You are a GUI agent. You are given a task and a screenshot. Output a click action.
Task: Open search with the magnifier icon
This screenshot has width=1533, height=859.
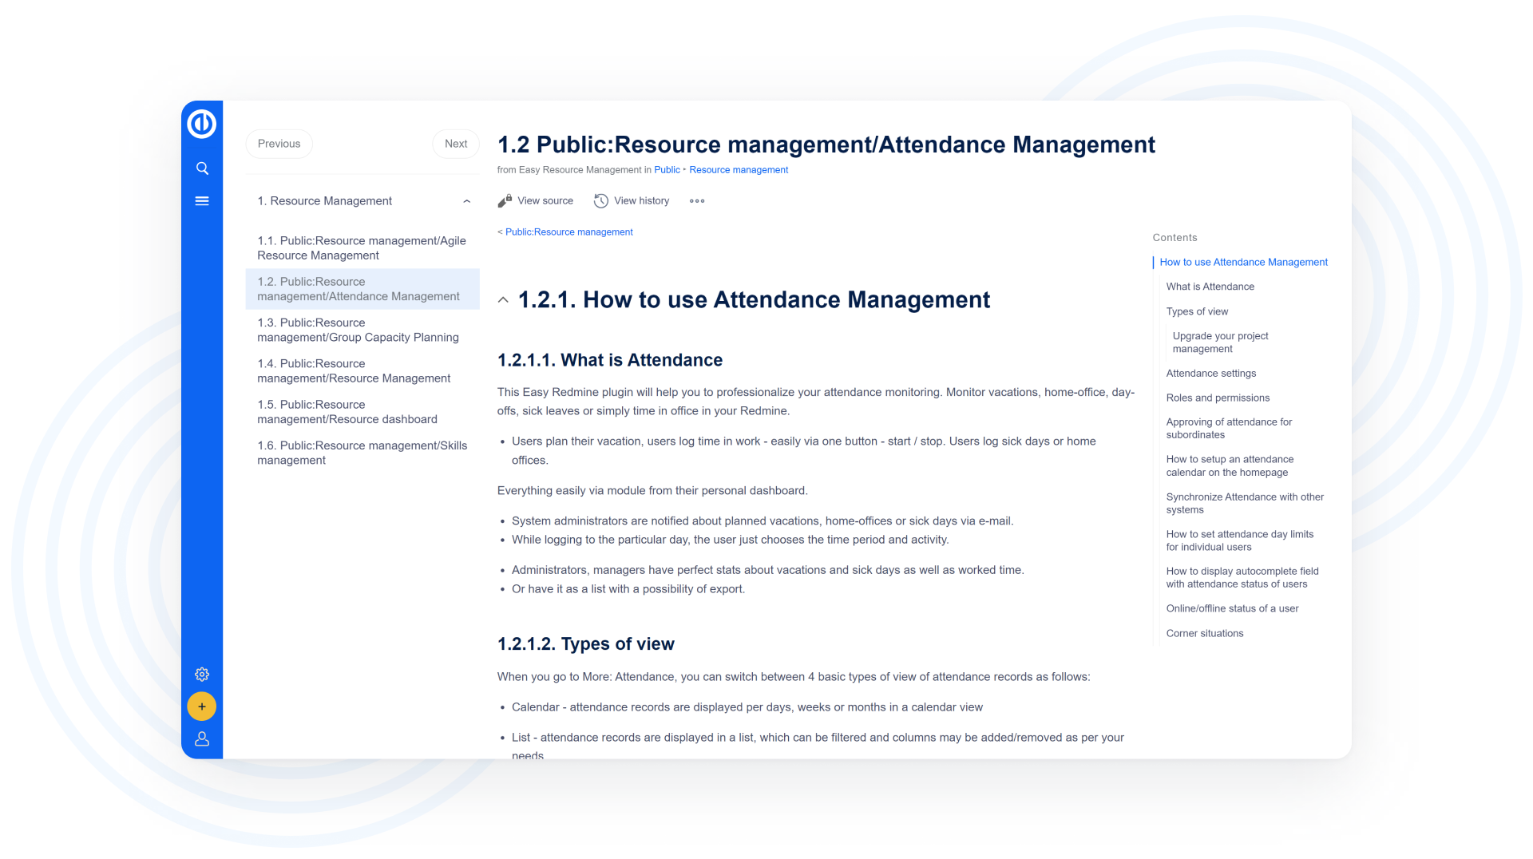[202, 168]
